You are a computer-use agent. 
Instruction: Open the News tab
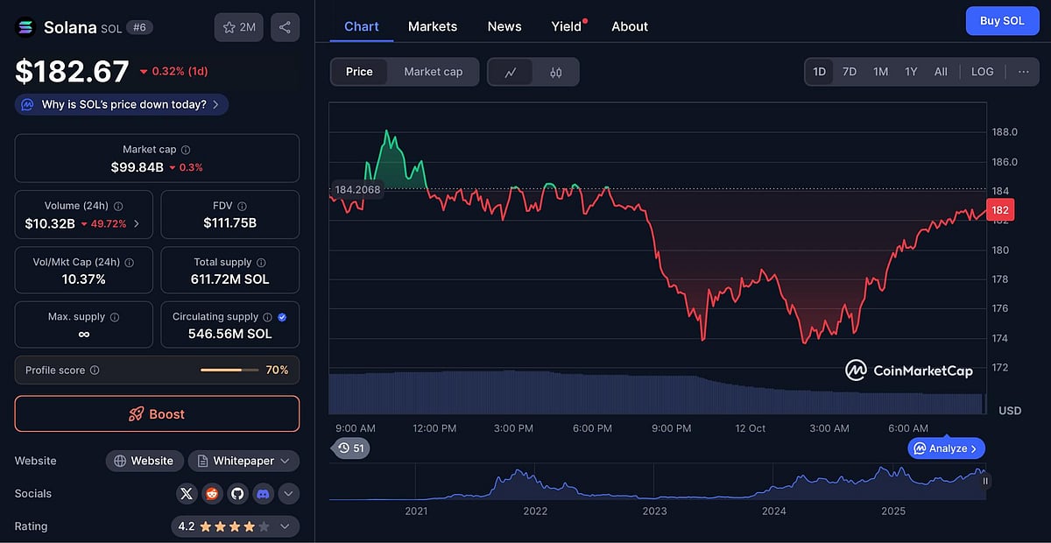(504, 26)
